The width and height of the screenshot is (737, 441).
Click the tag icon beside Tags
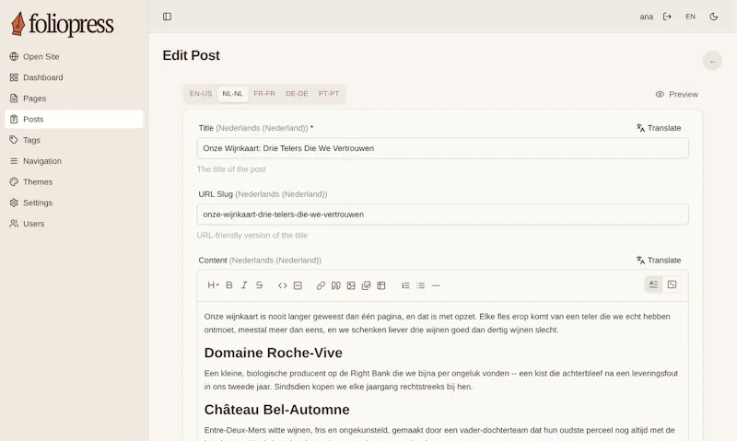(14, 140)
